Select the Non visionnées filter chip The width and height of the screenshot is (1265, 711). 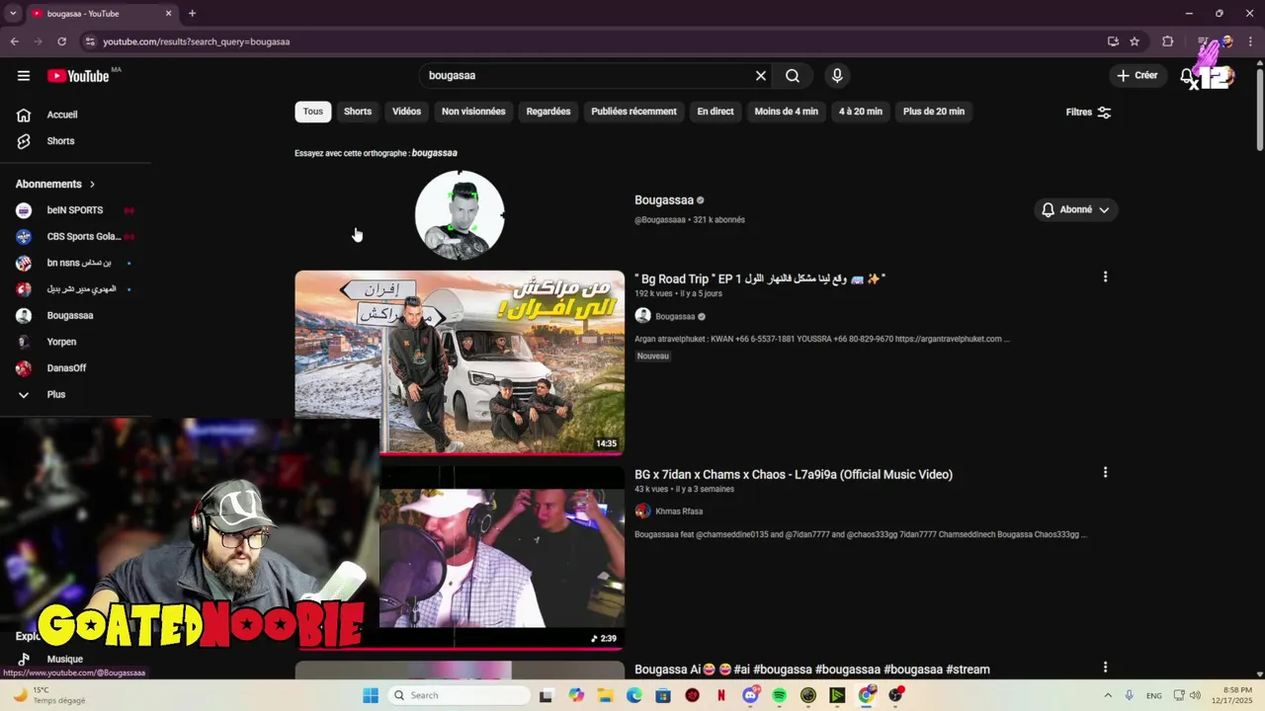(473, 112)
